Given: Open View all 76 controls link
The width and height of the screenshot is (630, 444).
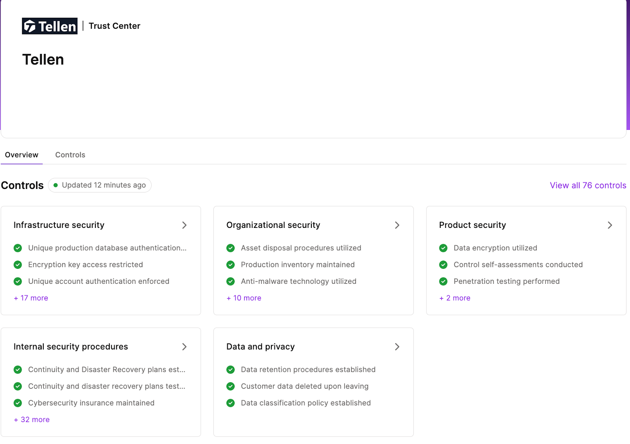Looking at the screenshot, I should click(x=588, y=185).
